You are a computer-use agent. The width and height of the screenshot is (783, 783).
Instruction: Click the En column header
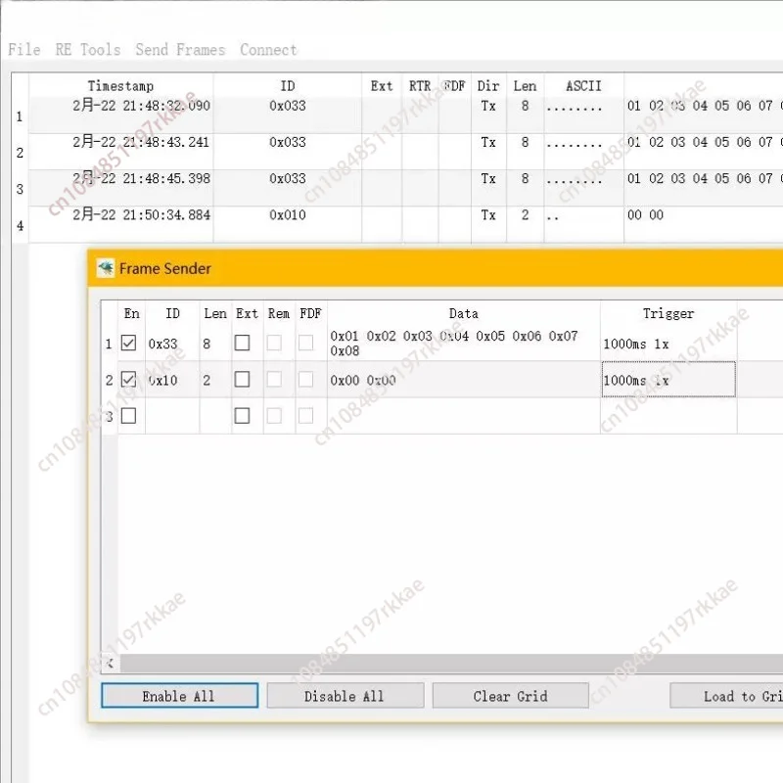click(132, 313)
